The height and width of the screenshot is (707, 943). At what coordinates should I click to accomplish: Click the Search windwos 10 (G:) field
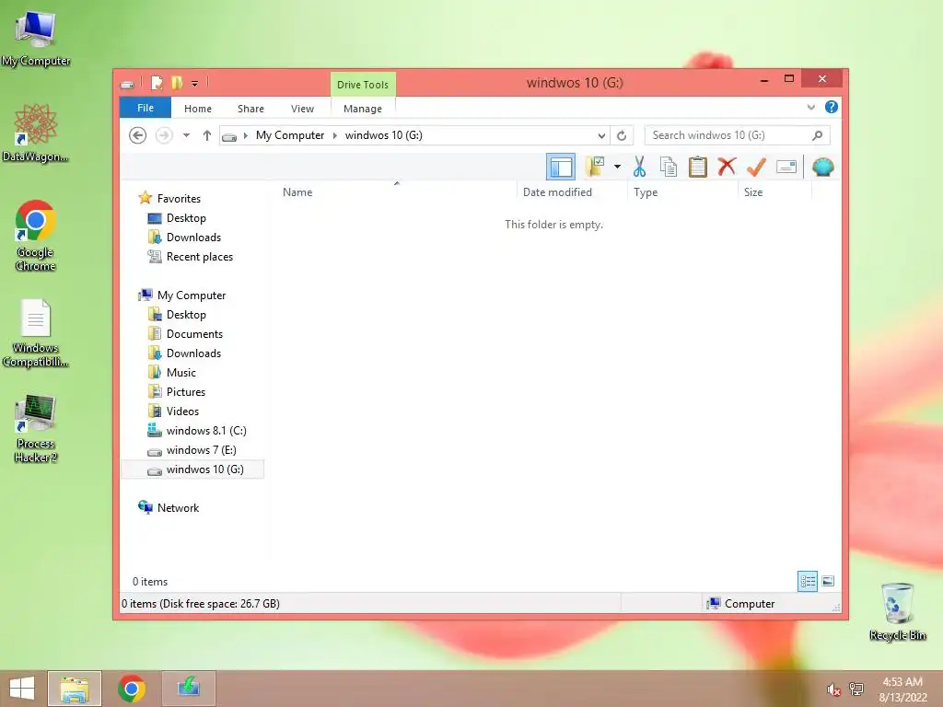point(738,135)
